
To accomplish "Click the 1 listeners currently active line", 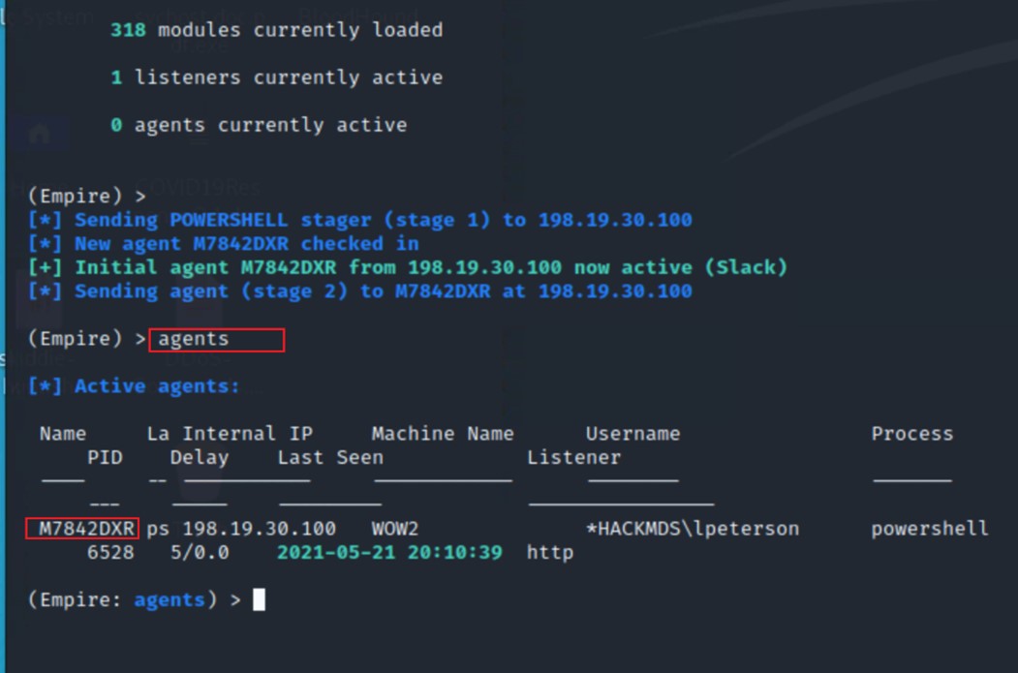I will (277, 77).
